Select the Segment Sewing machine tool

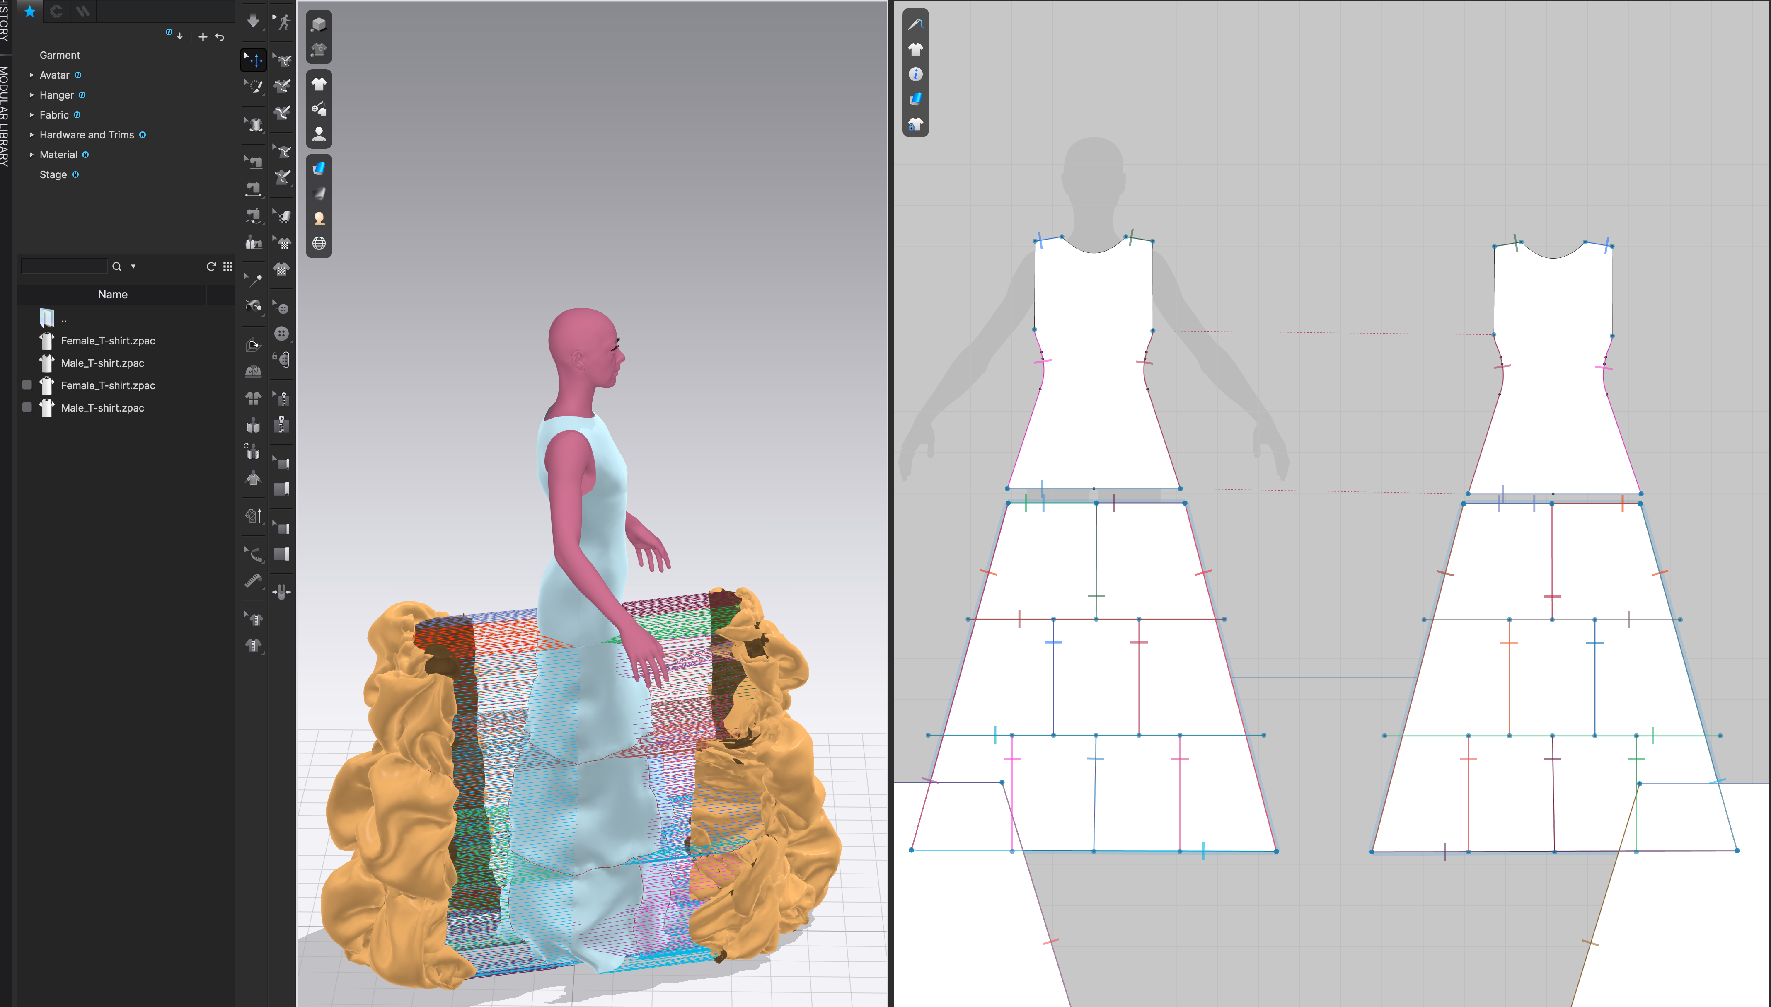pos(254,189)
